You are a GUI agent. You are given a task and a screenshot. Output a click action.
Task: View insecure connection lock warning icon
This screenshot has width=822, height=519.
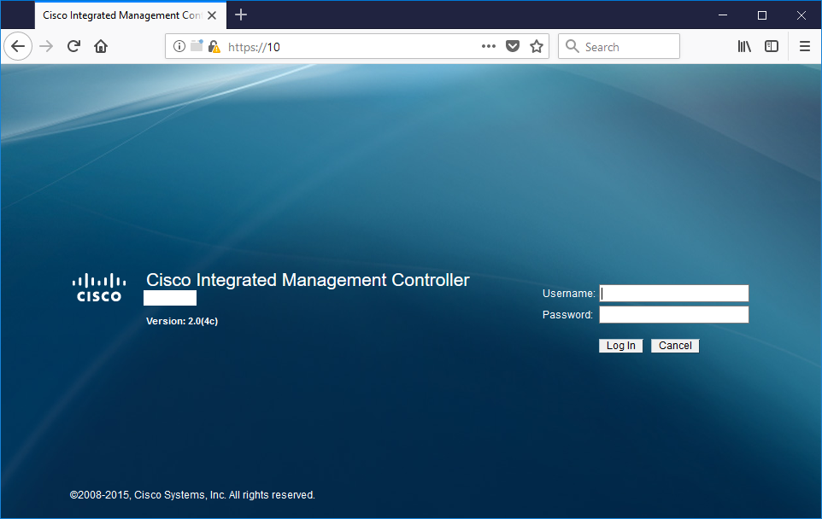214,47
